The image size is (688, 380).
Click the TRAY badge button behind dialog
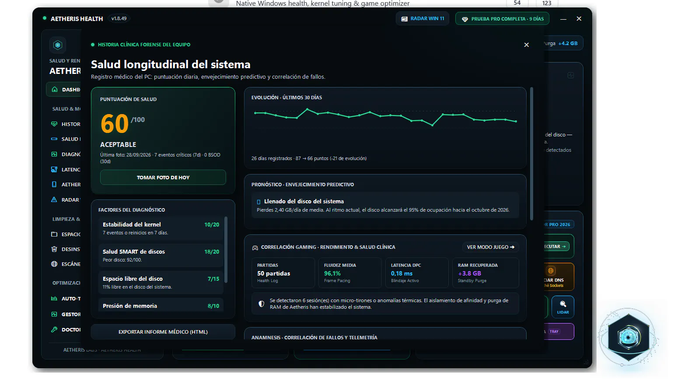pyautogui.click(x=554, y=331)
